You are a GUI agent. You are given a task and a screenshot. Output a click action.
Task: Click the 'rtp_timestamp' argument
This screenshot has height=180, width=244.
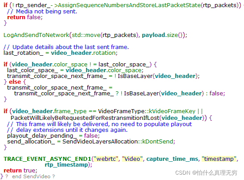(66, 164)
